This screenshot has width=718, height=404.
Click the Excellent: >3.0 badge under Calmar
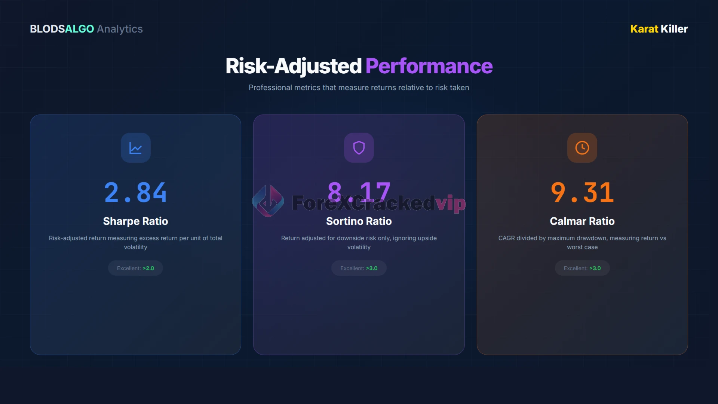[x=582, y=268]
